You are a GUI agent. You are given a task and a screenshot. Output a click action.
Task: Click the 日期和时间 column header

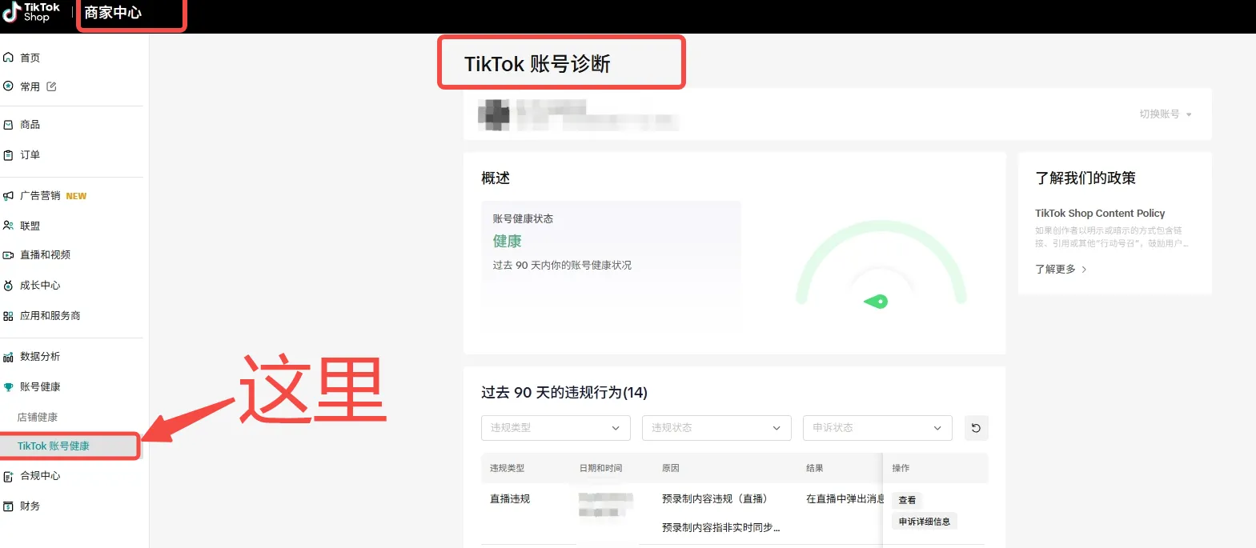[600, 468]
